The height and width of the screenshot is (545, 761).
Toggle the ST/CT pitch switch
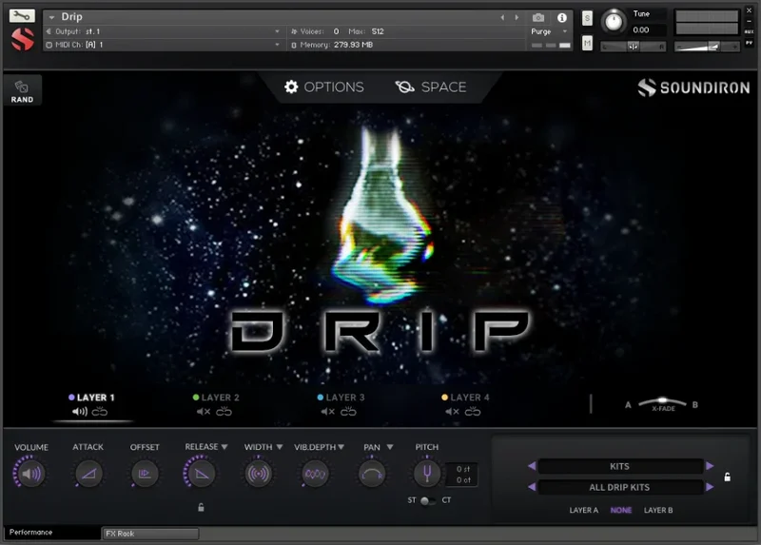(x=427, y=500)
